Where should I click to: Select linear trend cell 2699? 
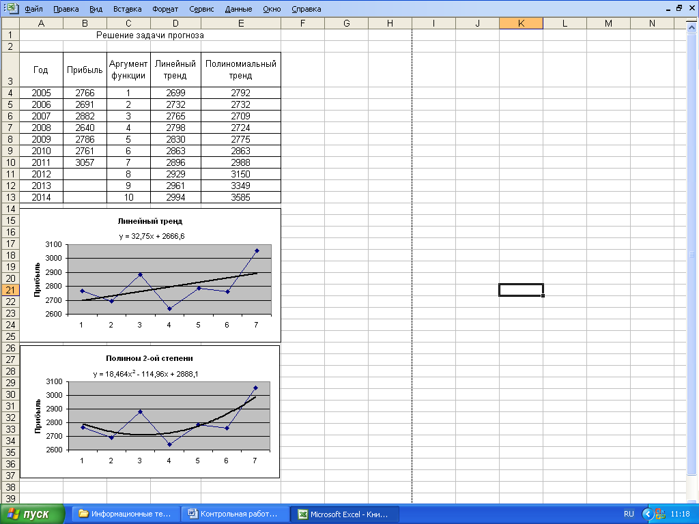(x=175, y=93)
